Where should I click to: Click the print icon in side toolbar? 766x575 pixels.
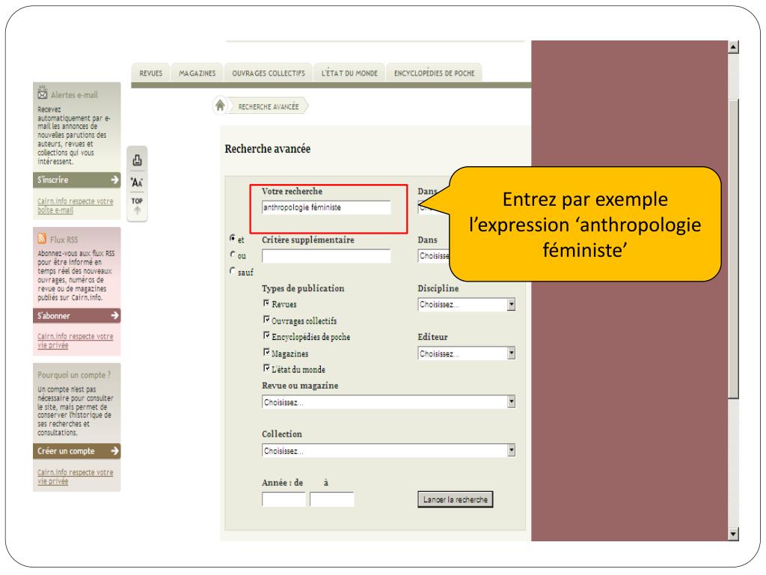[138, 160]
